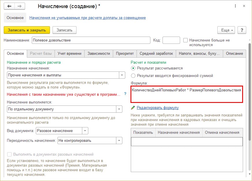Image resolution: width=252 pixels, height=181 pixels.
Task: Click the 'Код' input field
Action: tap(171, 40)
